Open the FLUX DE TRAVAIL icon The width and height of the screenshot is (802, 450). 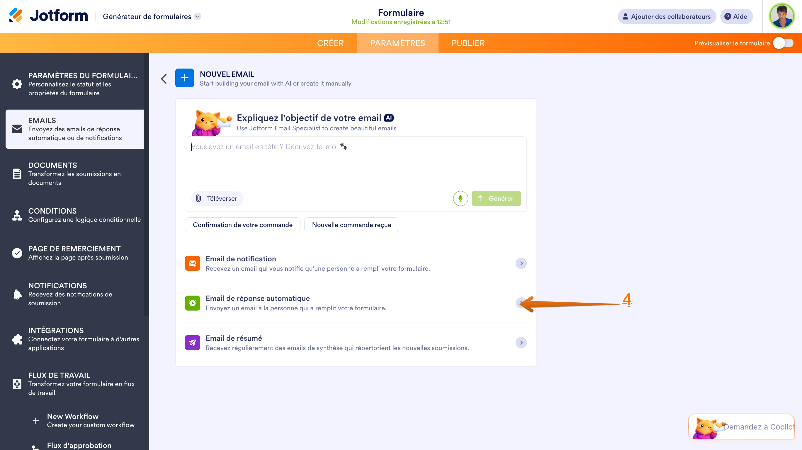coord(17,384)
